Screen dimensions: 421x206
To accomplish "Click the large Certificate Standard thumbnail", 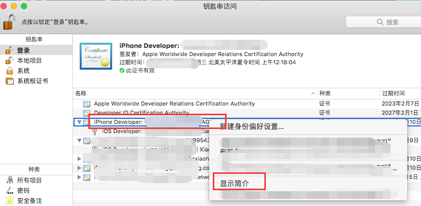I will pos(96,56).
